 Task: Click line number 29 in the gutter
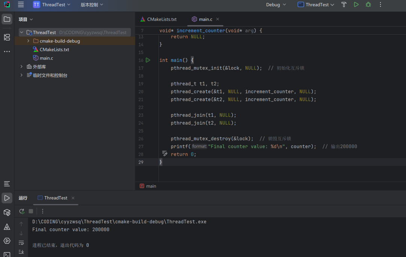click(x=141, y=162)
